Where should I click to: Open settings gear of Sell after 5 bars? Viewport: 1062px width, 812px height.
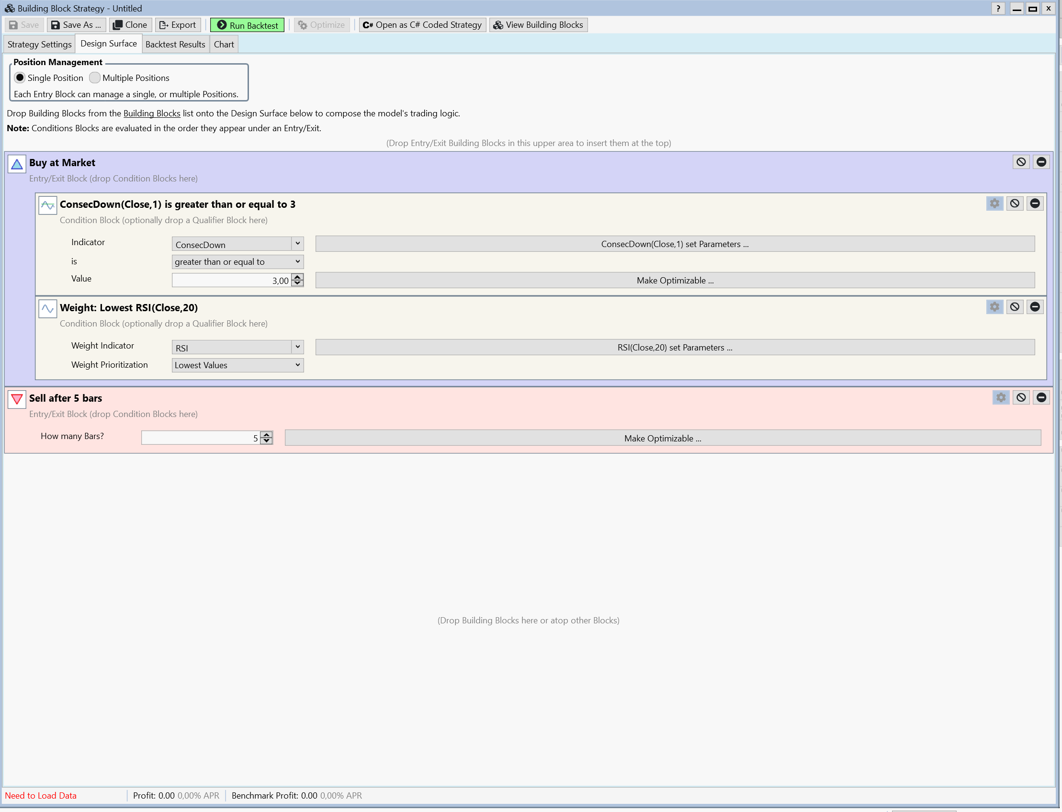(1001, 397)
